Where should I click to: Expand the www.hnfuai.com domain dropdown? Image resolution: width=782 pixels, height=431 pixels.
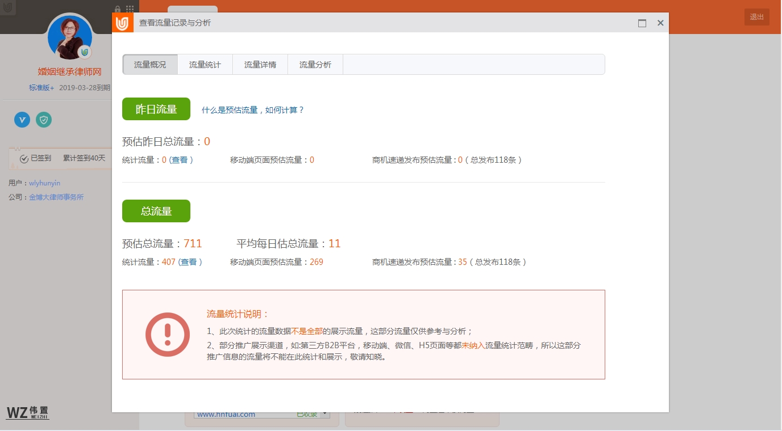pyautogui.click(x=325, y=414)
